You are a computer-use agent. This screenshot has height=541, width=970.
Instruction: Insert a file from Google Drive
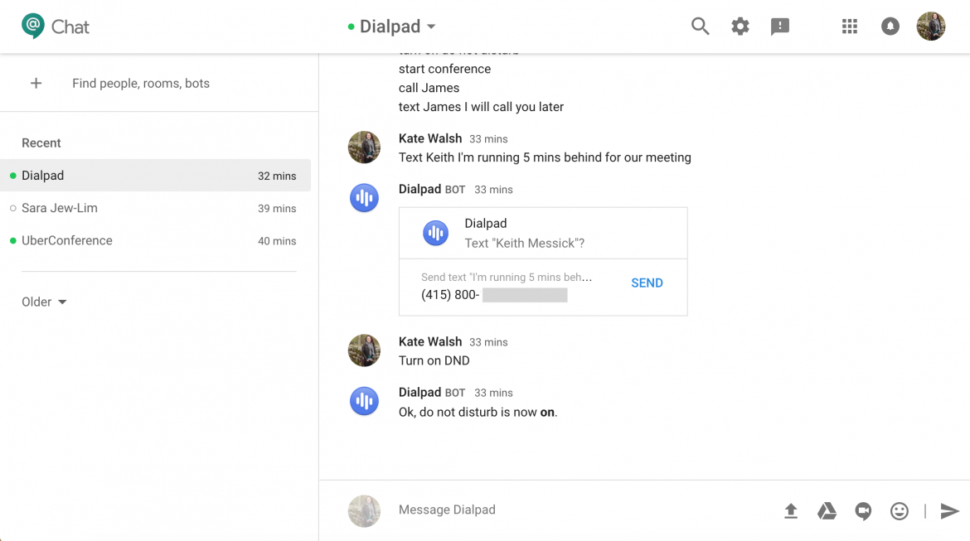827,511
